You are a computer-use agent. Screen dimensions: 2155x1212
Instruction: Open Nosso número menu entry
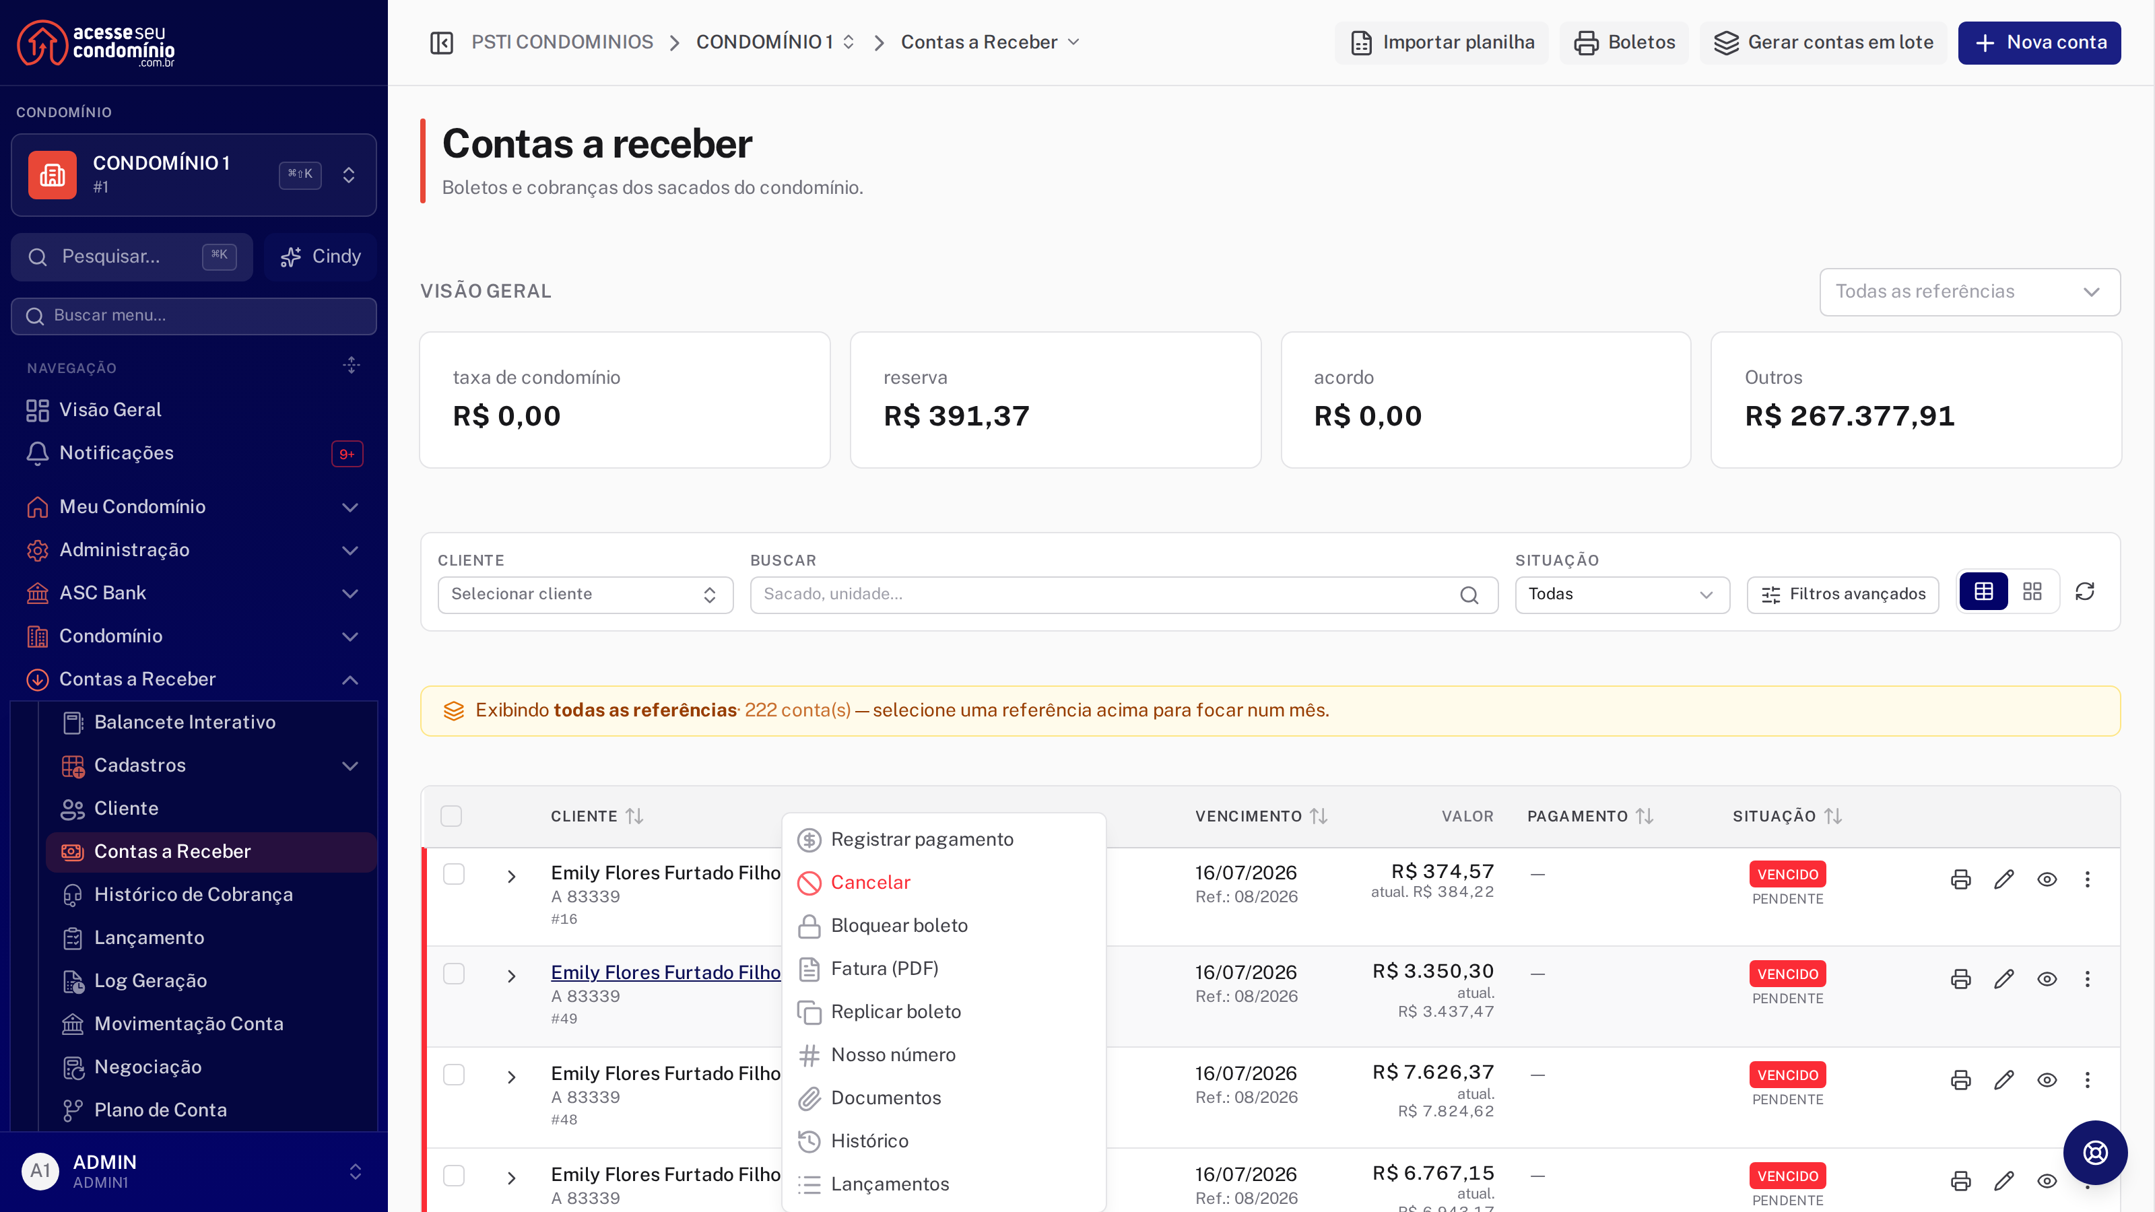coord(943,1054)
